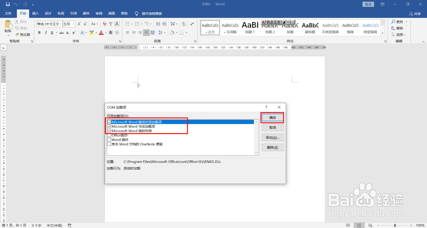Switch to the 插入 Insert tab

click(35, 14)
